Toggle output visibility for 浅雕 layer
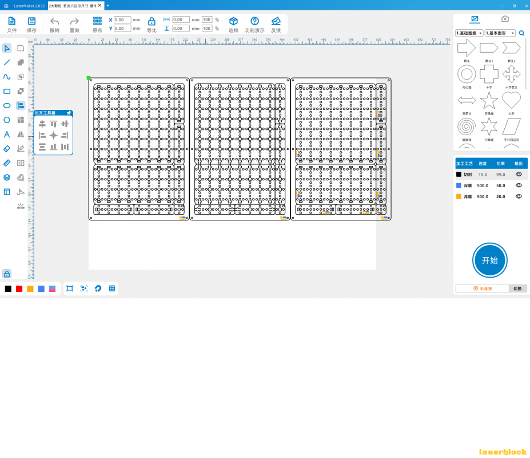Viewport: 530px width, 458px height. coord(519,196)
